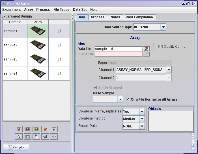Image resolution: width=198 pixels, height=154 pixels.
Task: Open the Experiment menu
Action: [12, 10]
